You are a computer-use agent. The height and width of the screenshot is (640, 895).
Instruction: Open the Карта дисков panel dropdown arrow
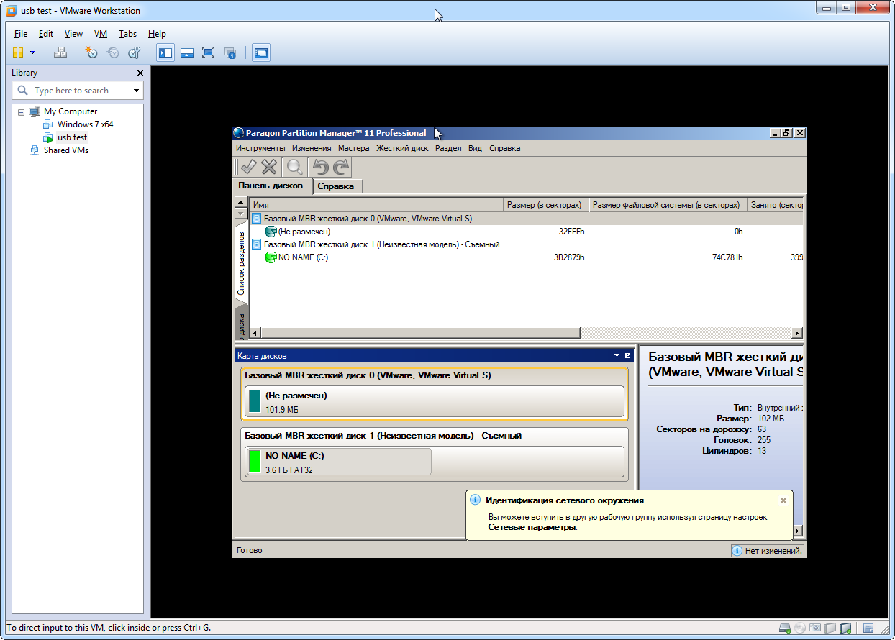tap(617, 356)
